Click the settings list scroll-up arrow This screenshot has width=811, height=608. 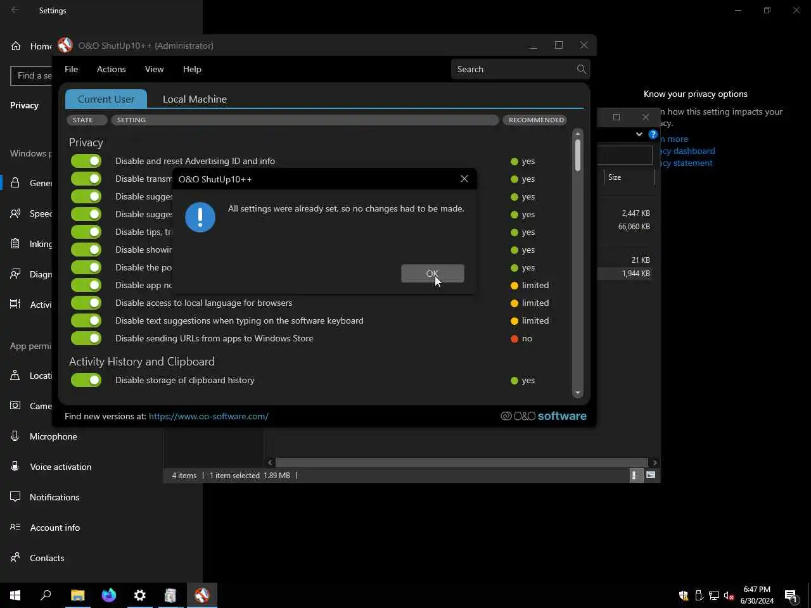pos(577,134)
